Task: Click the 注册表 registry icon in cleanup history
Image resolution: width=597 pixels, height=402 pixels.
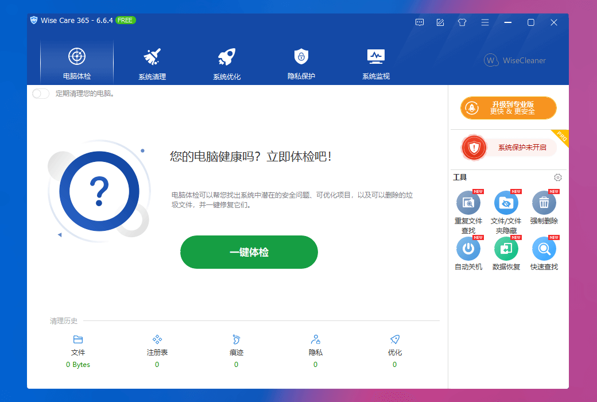Action: click(x=157, y=339)
